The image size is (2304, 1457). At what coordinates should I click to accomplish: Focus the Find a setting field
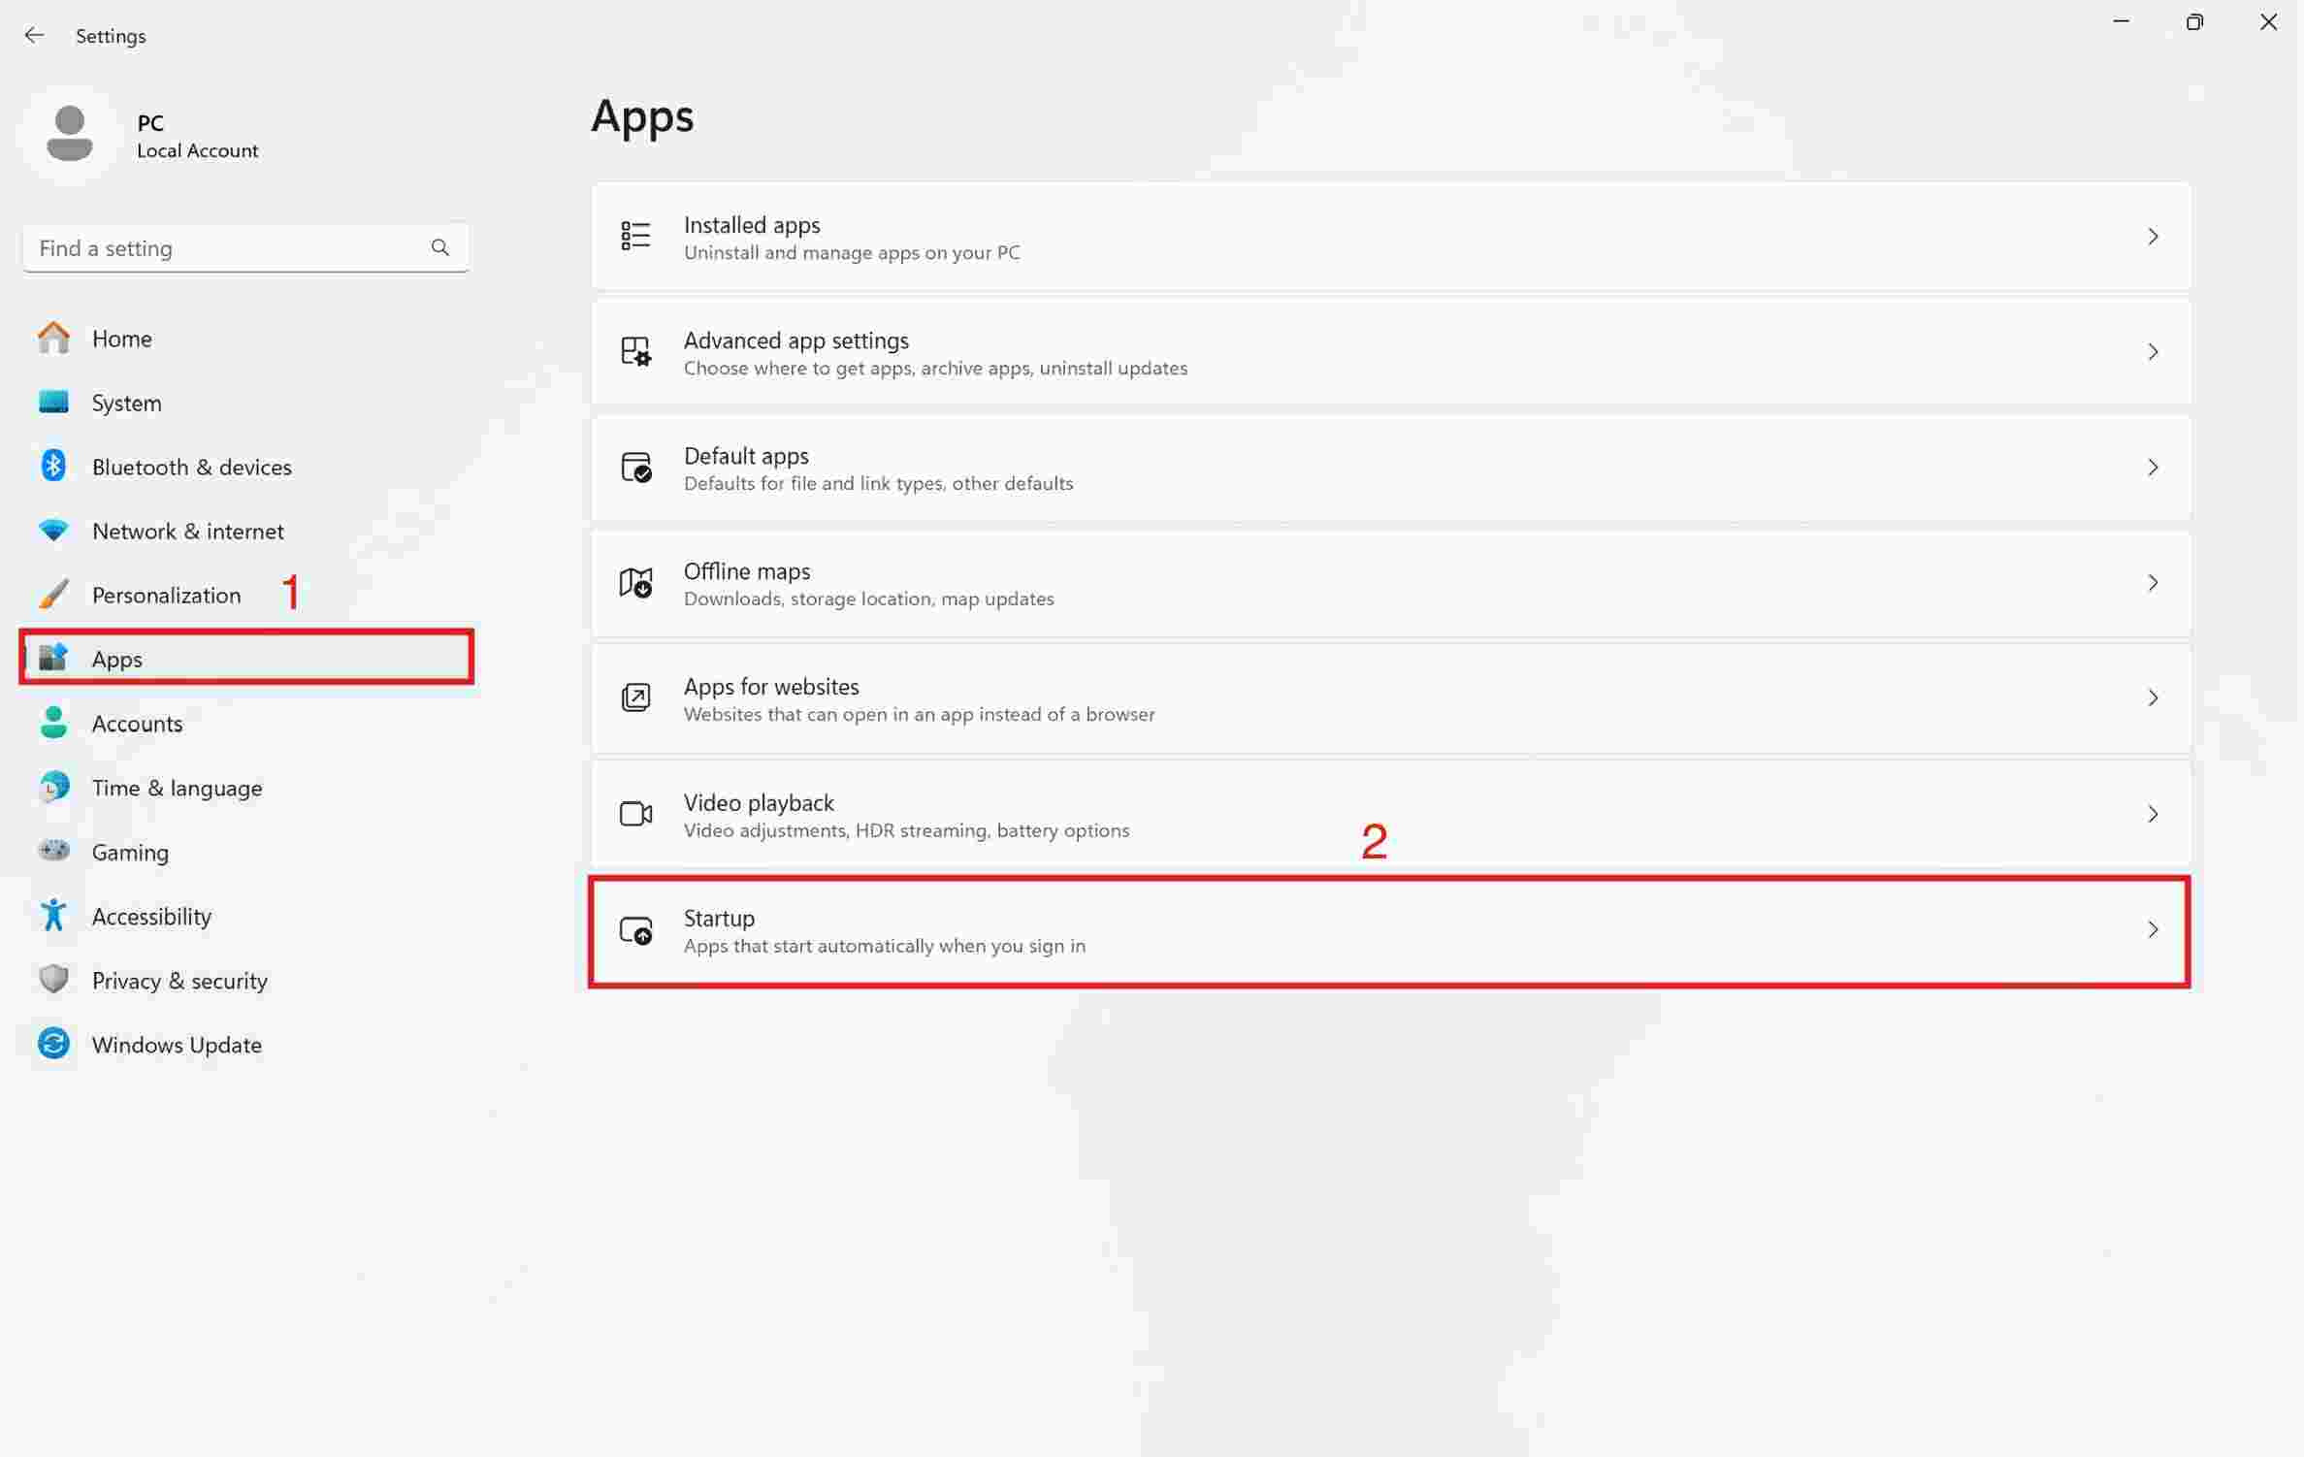coord(223,248)
